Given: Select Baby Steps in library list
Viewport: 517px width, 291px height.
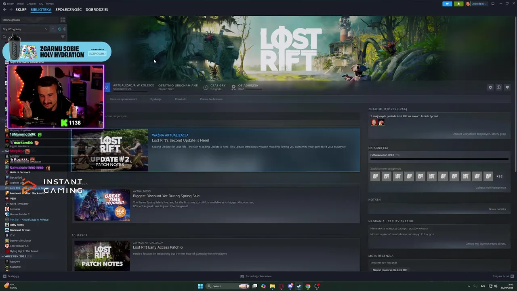Looking at the screenshot, I should click(17, 225).
